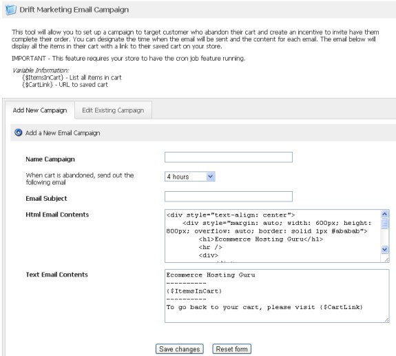Click the Text Email Contents resize grip
396x356 pixels.
[386, 320]
